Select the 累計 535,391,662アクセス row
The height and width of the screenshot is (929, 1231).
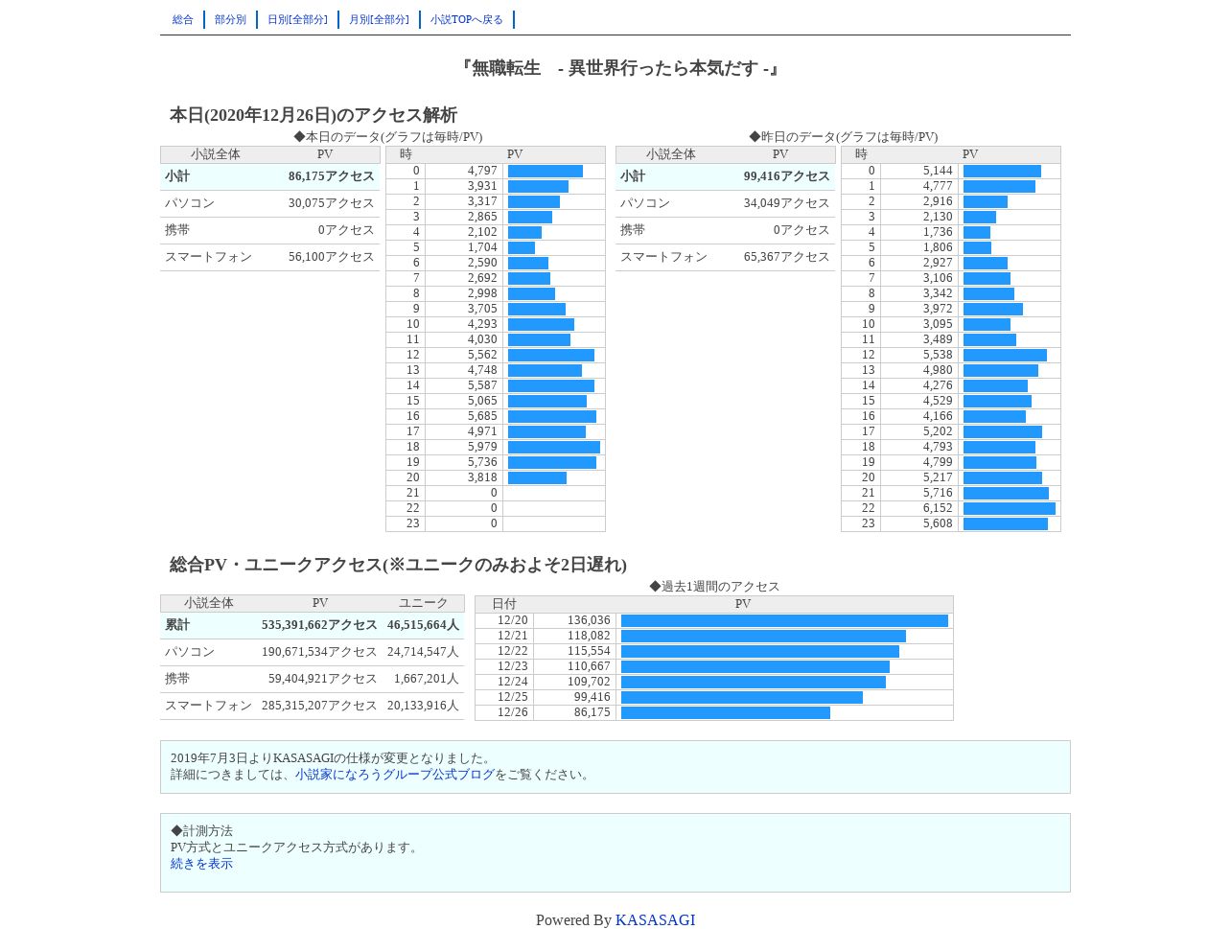(x=313, y=625)
